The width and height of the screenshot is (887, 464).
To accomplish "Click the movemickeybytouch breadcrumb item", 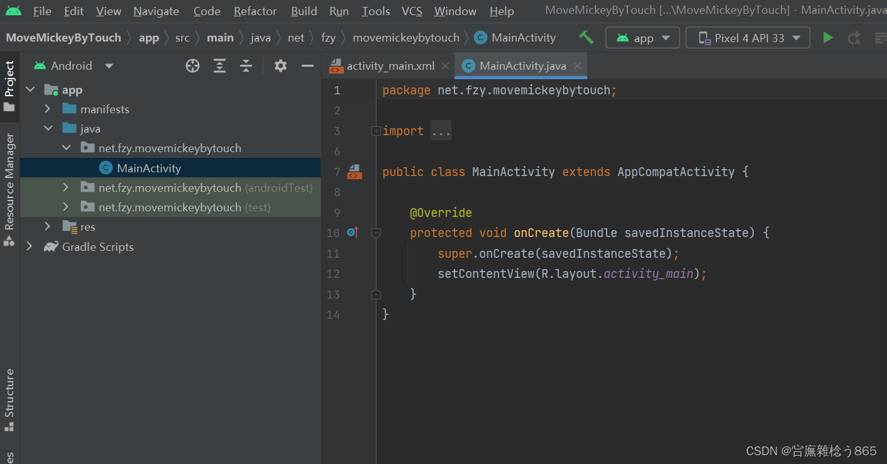I will tap(406, 38).
